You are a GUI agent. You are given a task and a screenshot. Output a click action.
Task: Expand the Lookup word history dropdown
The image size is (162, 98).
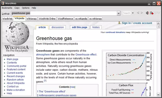pyautogui.click(x=119, y=13)
